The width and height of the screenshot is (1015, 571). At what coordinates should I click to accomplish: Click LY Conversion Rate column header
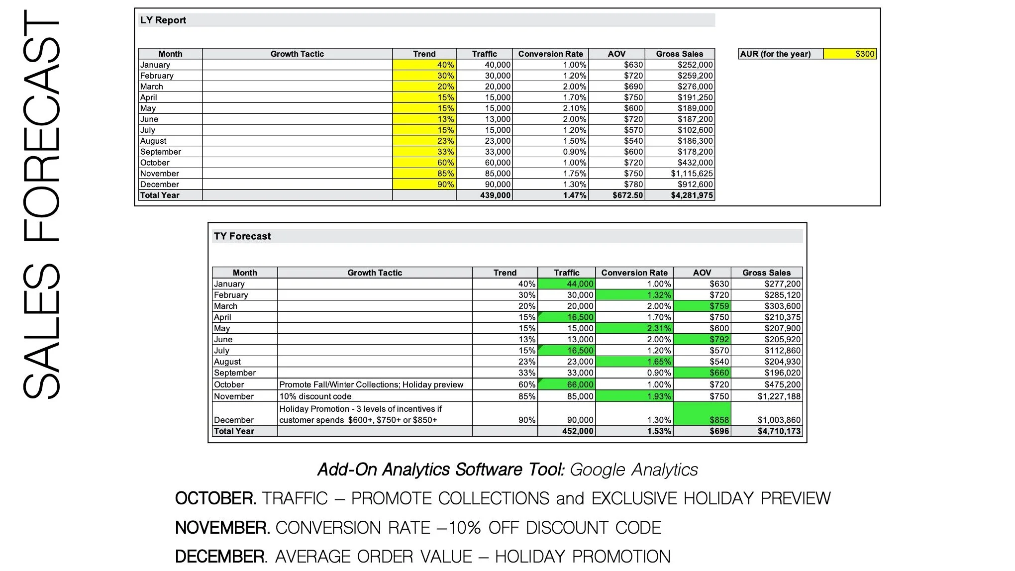(x=550, y=54)
